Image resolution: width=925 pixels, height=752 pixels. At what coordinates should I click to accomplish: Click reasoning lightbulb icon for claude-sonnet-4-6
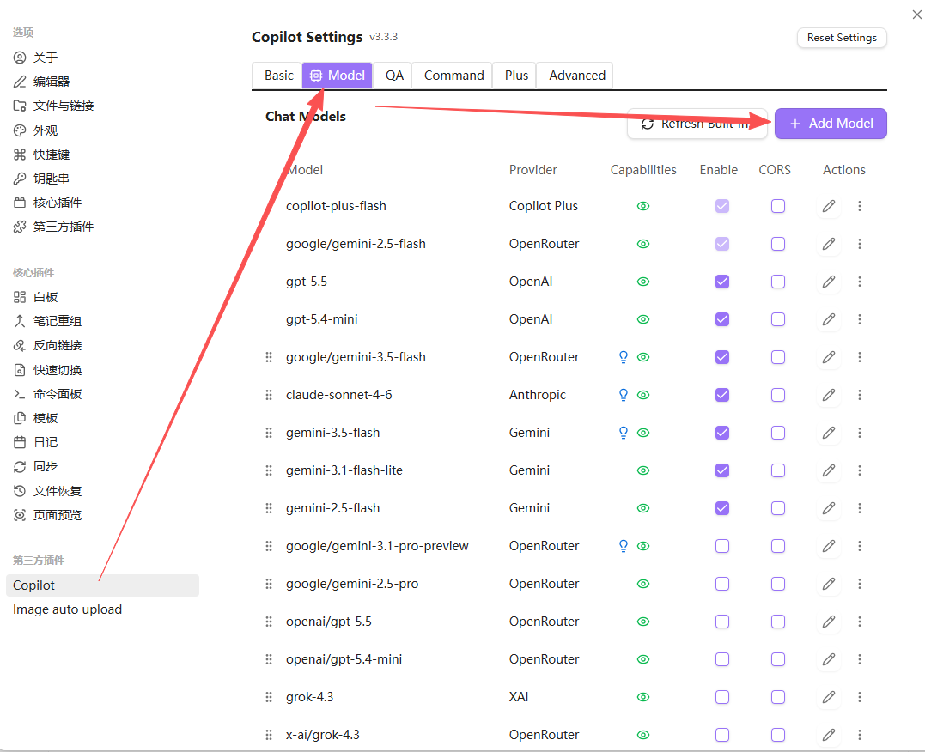pos(623,395)
